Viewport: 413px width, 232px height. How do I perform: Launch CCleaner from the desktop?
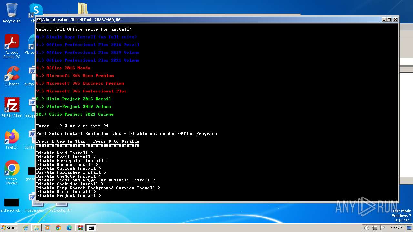[12, 76]
